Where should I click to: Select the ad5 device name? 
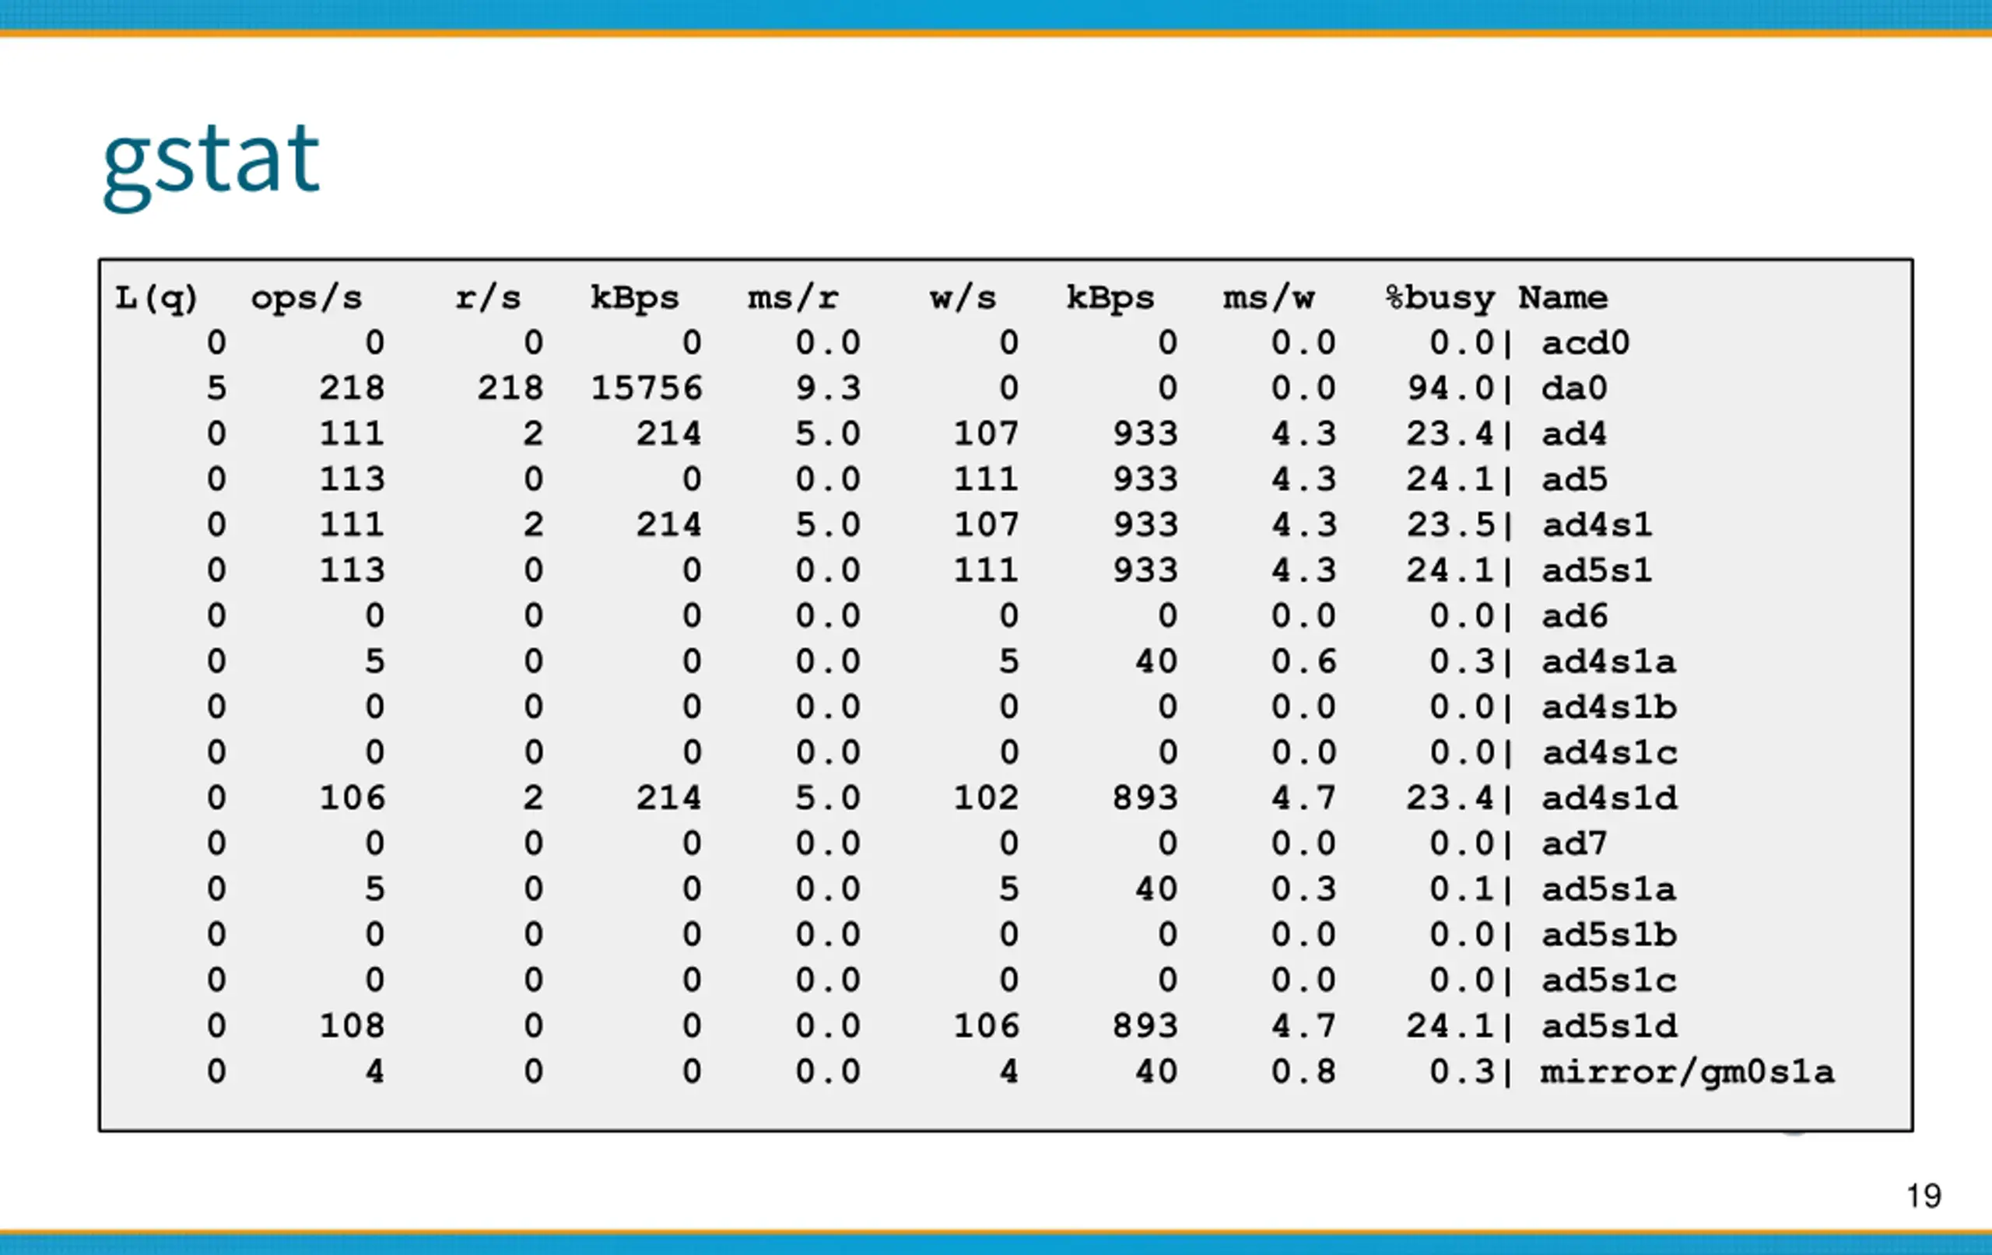pos(1573,480)
